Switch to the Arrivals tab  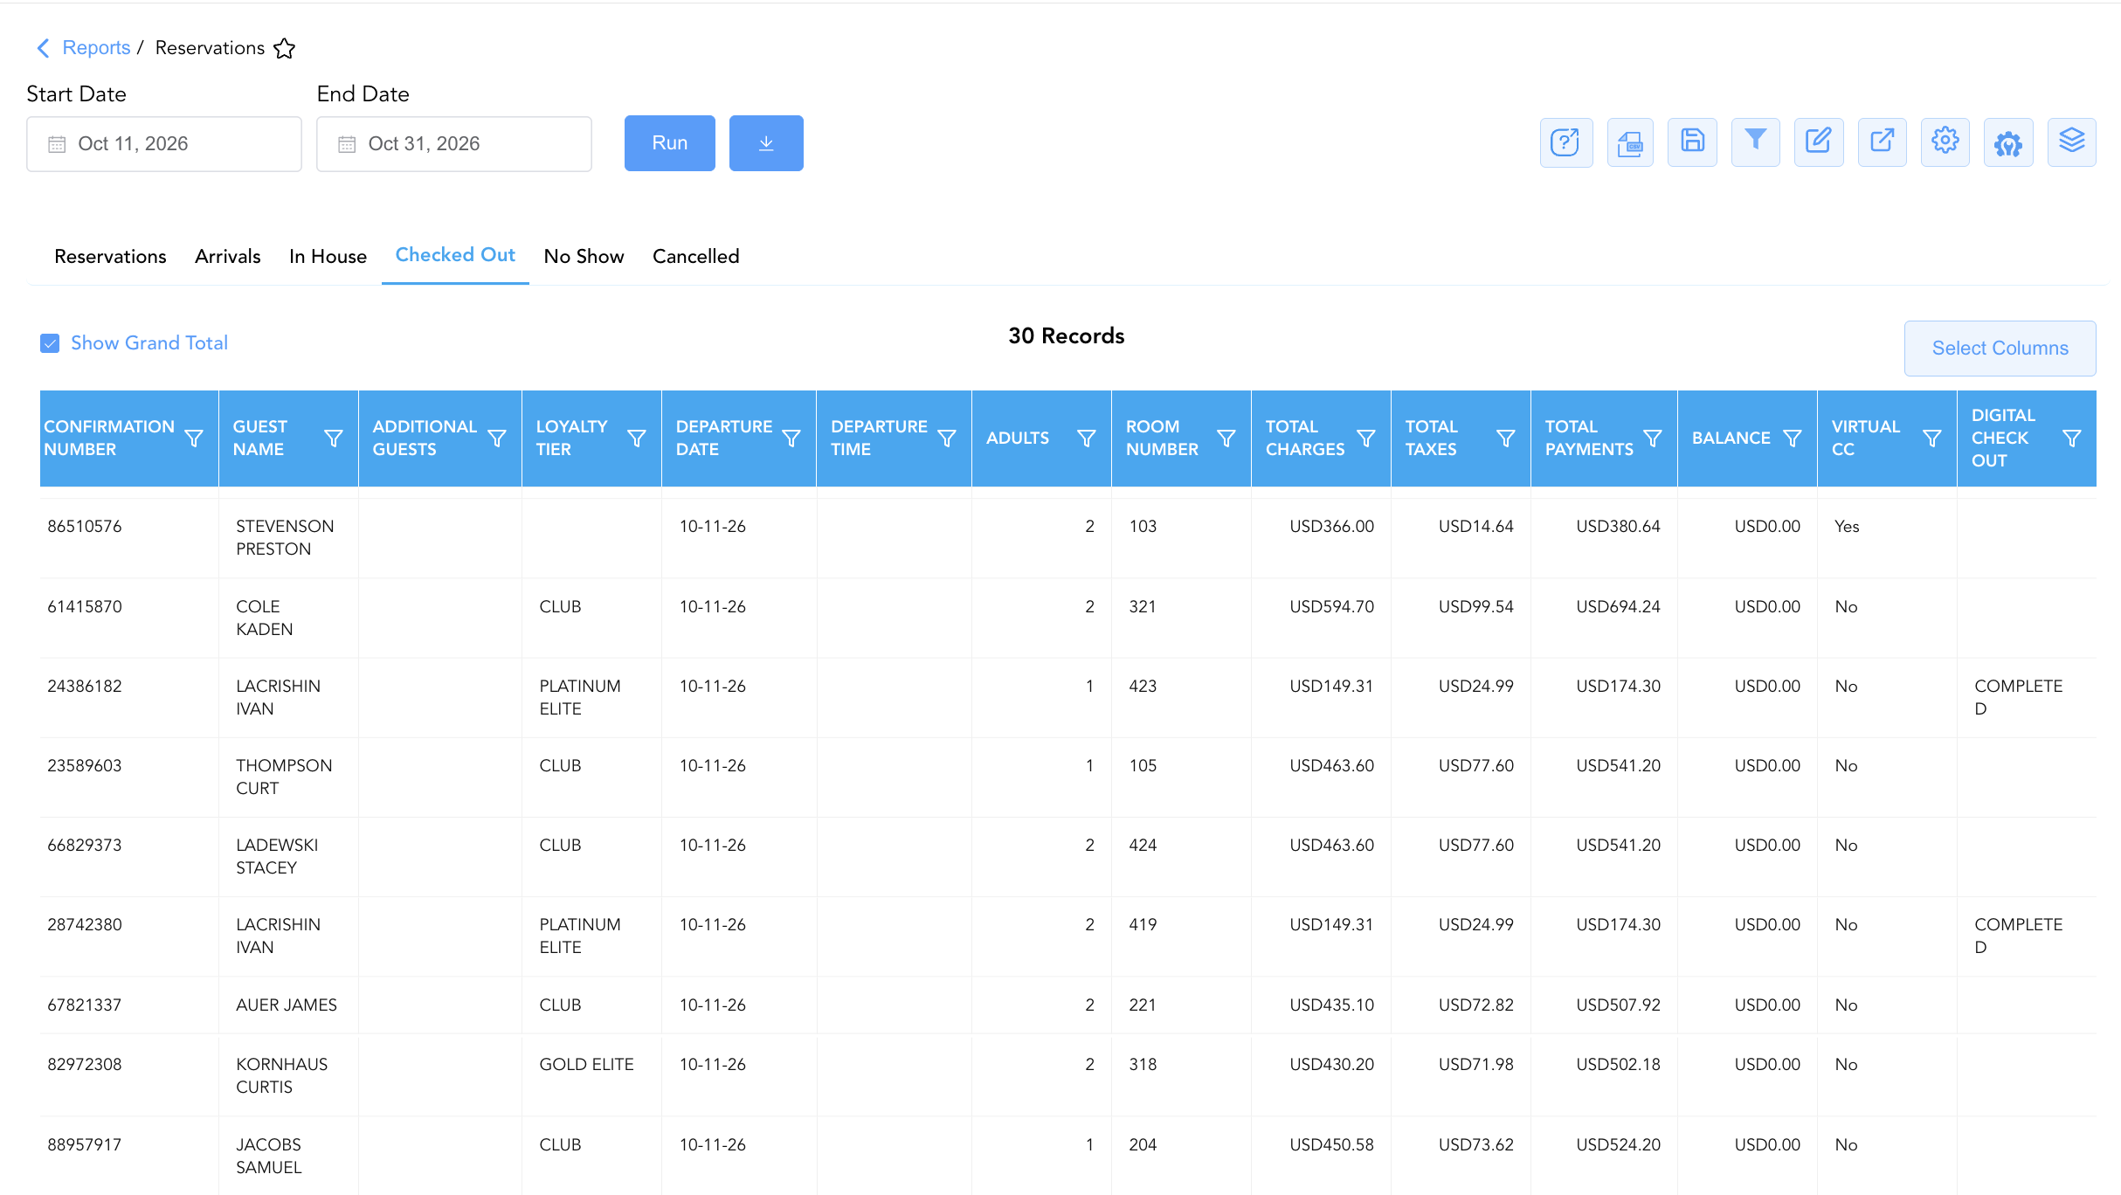click(x=228, y=257)
